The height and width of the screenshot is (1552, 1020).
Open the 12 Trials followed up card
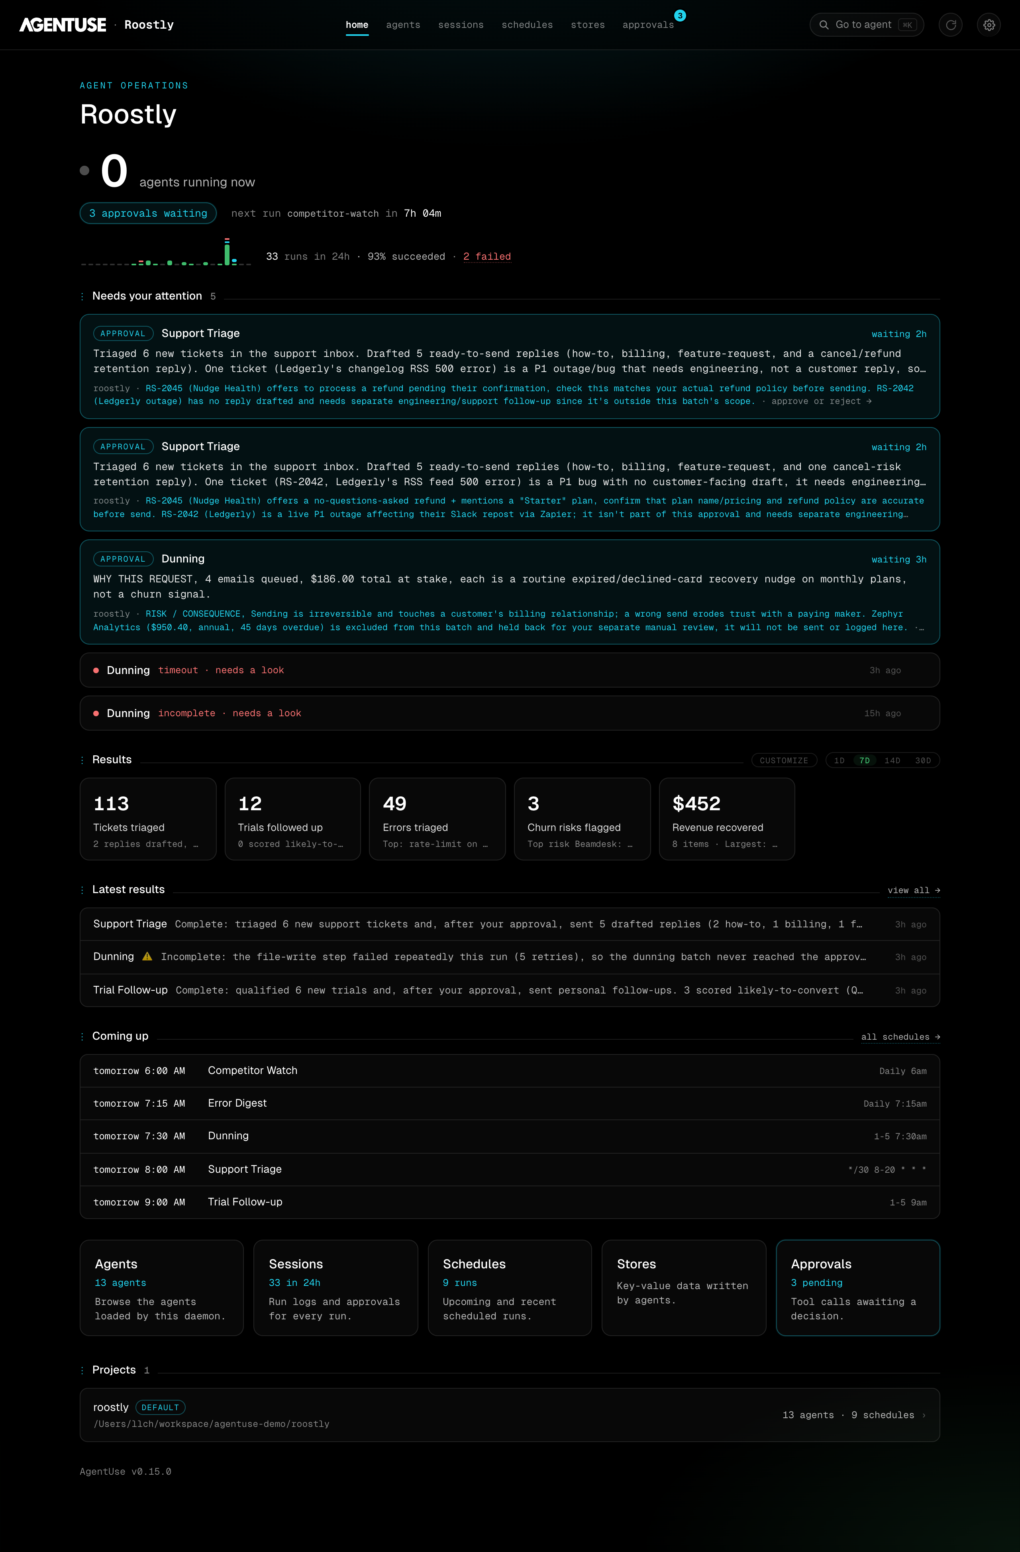coord(293,819)
